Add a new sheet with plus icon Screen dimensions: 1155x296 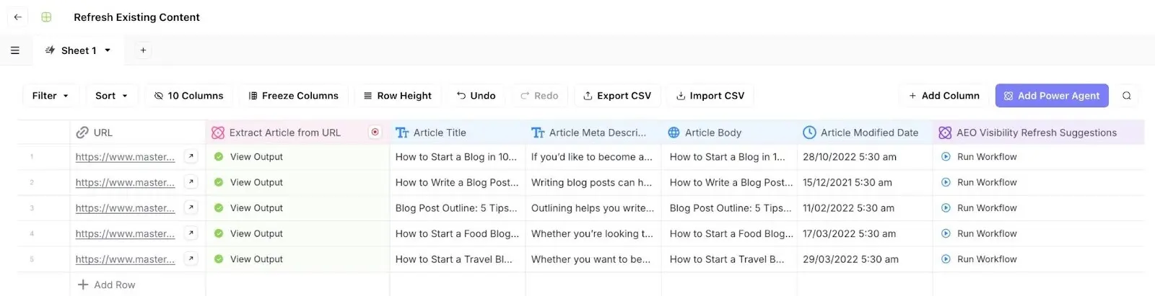click(143, 50)
